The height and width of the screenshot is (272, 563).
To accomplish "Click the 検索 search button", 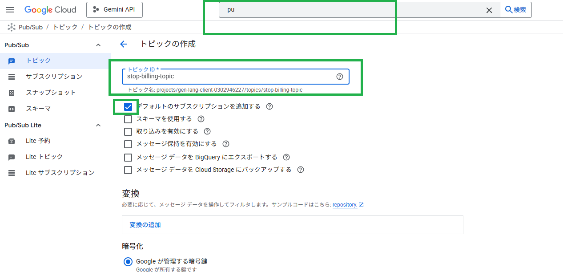I will (x=516, y=10).
